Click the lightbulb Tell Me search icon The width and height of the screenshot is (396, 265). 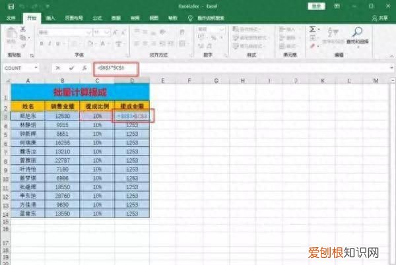coord(190,18)
